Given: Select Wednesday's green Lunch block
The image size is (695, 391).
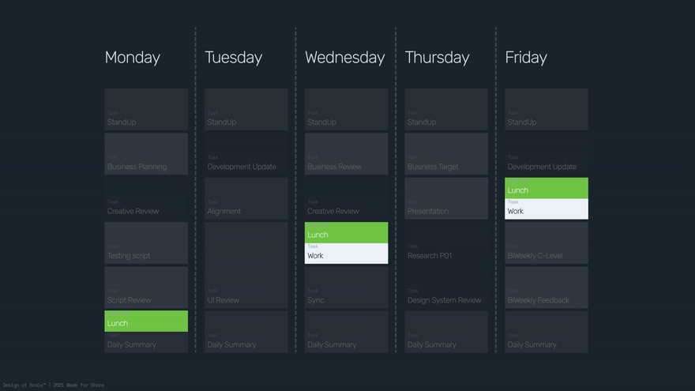Looking at the screenshot, I should [346, 232].
